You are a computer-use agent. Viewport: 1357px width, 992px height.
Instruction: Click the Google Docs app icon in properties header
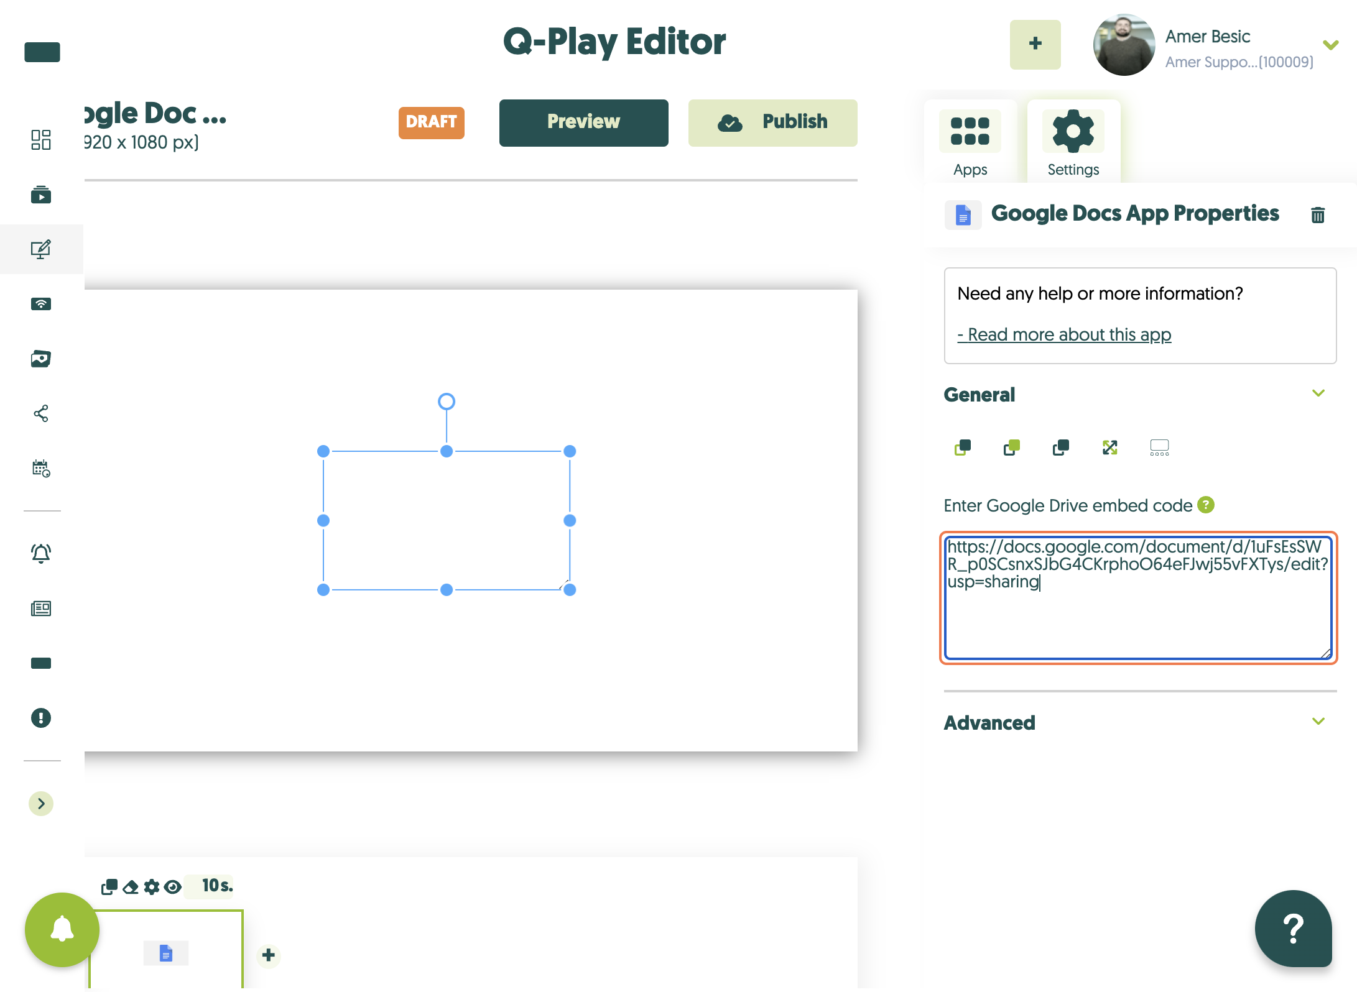(963, 215)
